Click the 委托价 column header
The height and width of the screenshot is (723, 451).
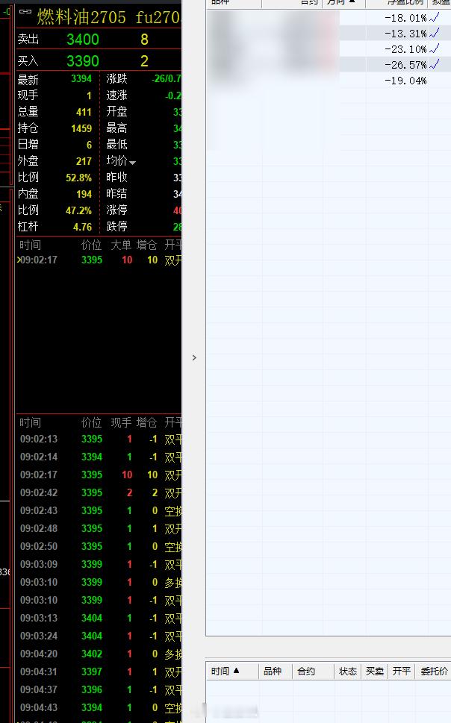click(434, 672)
